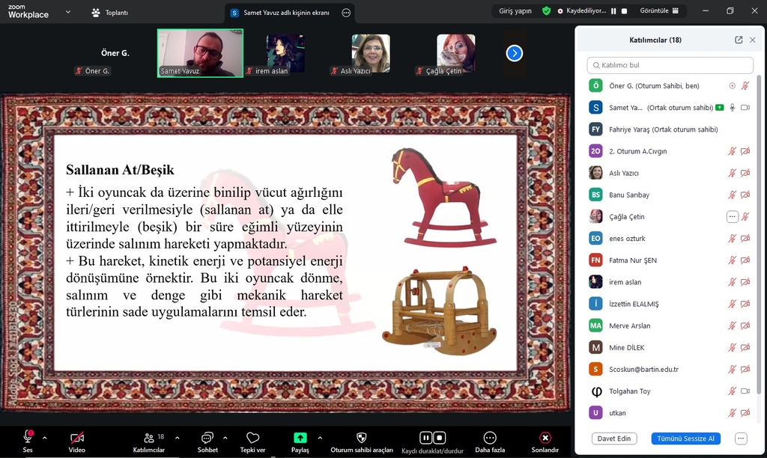Pop out the participants panel

pyautogui.click(x=739, y=40)
